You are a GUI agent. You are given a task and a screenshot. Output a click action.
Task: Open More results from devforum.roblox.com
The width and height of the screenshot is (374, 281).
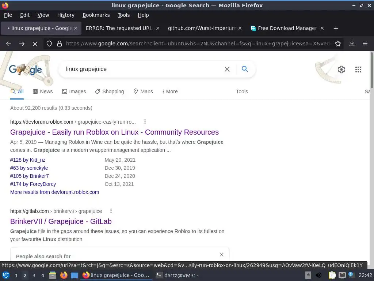pos(55,192)
